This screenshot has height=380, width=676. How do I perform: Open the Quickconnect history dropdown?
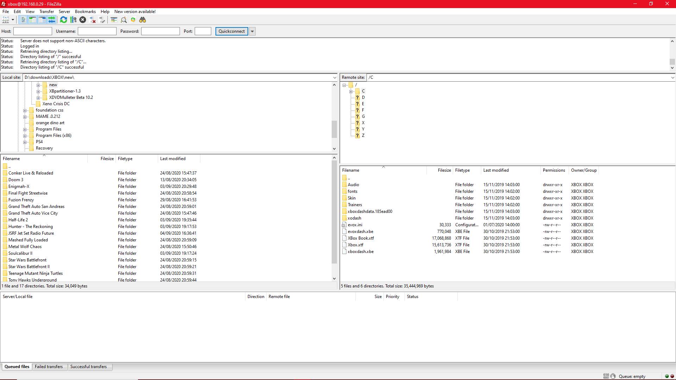pos(252,31)
